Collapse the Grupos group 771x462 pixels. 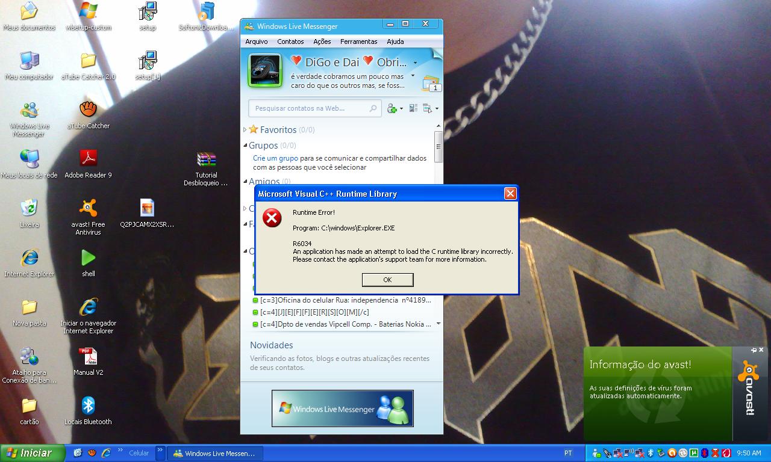[x=245, y=145]
